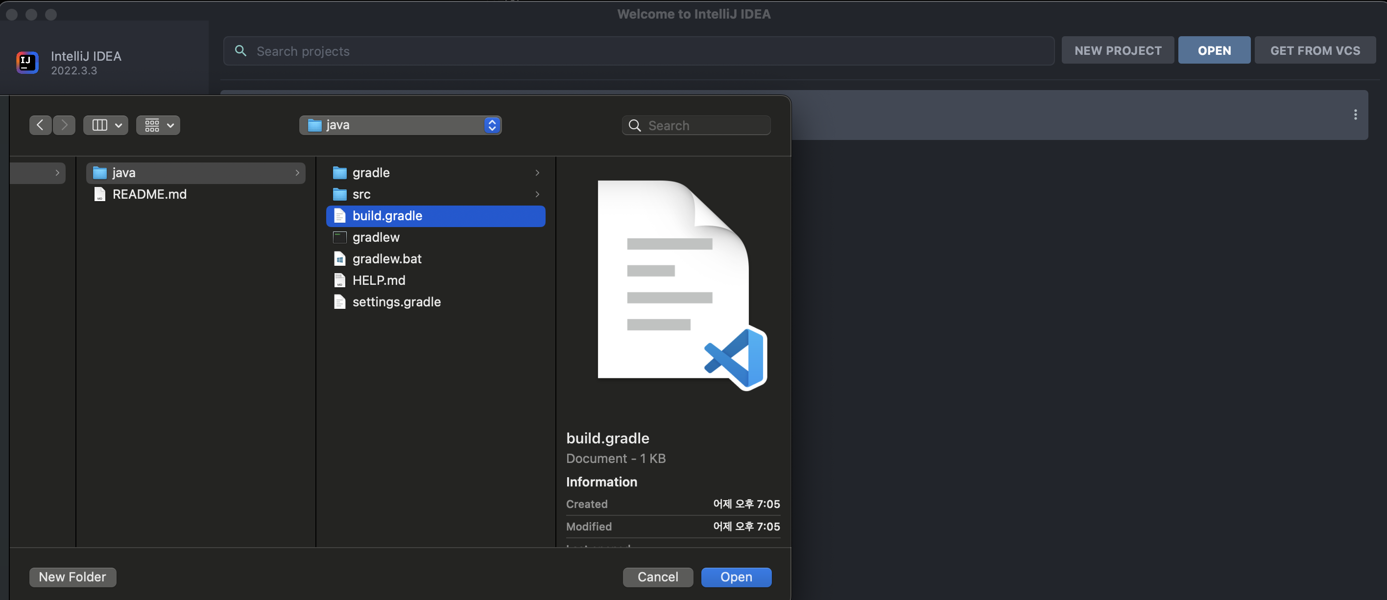Open the column view options dropdown

pos(105,125)
